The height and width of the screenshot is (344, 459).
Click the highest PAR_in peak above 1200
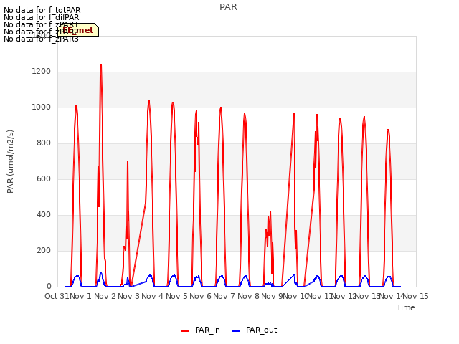click(101, 64)
